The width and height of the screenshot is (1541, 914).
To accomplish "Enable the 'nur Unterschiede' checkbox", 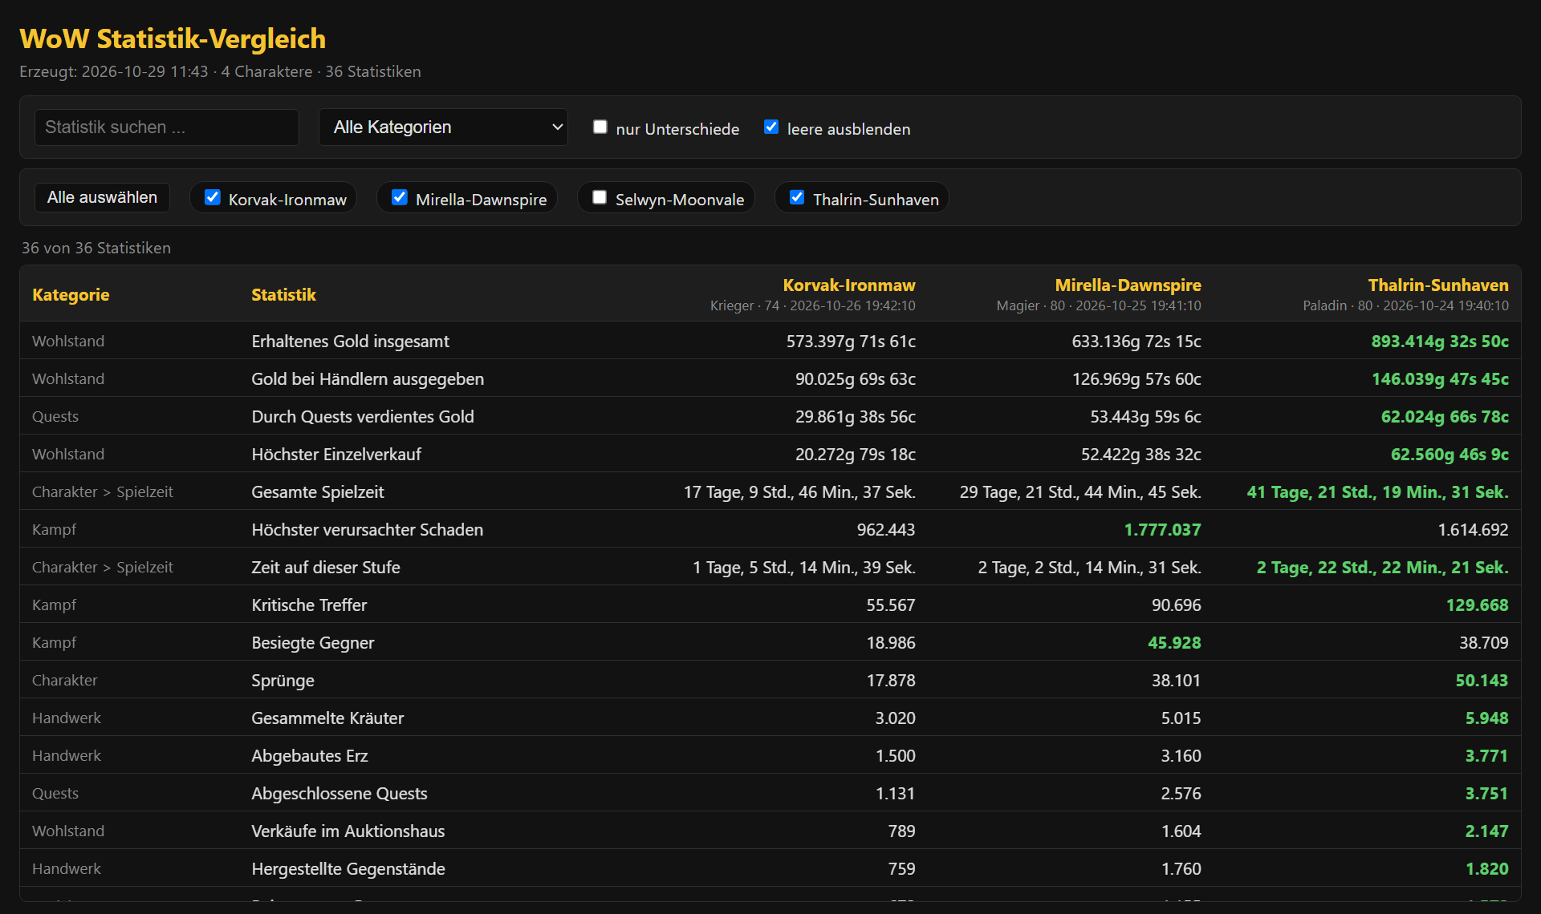I will pos(600,127).
